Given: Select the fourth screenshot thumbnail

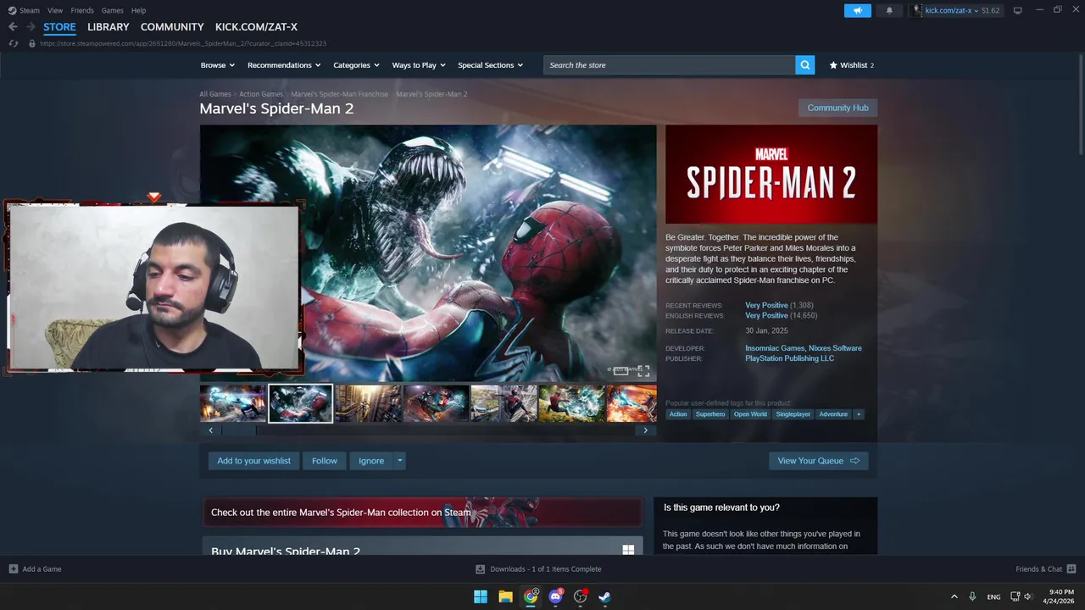Looking at the screenshot, I should [436, 403].
